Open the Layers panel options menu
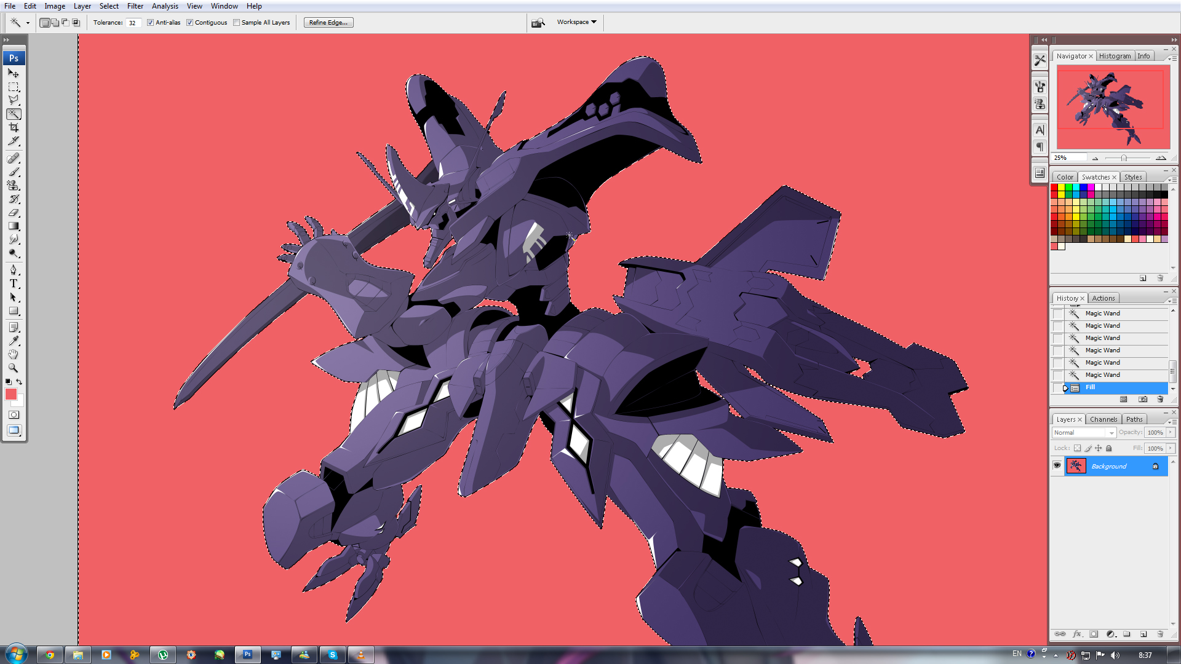 pos(1172,422)
